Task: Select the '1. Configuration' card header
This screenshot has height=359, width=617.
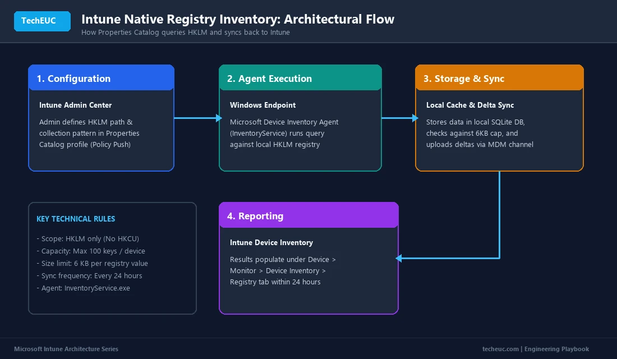Action: coord(101,78)
